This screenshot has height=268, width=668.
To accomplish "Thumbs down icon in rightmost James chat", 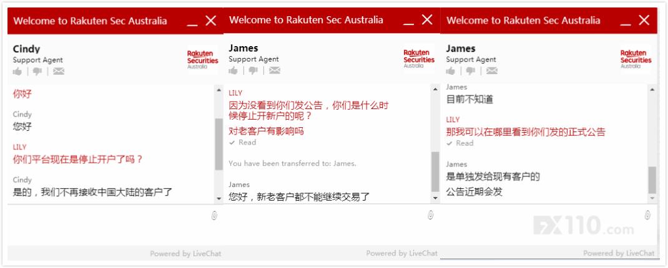I will pos(471,71).
